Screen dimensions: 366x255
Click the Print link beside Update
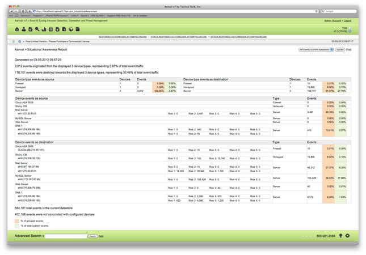[349, 50]
